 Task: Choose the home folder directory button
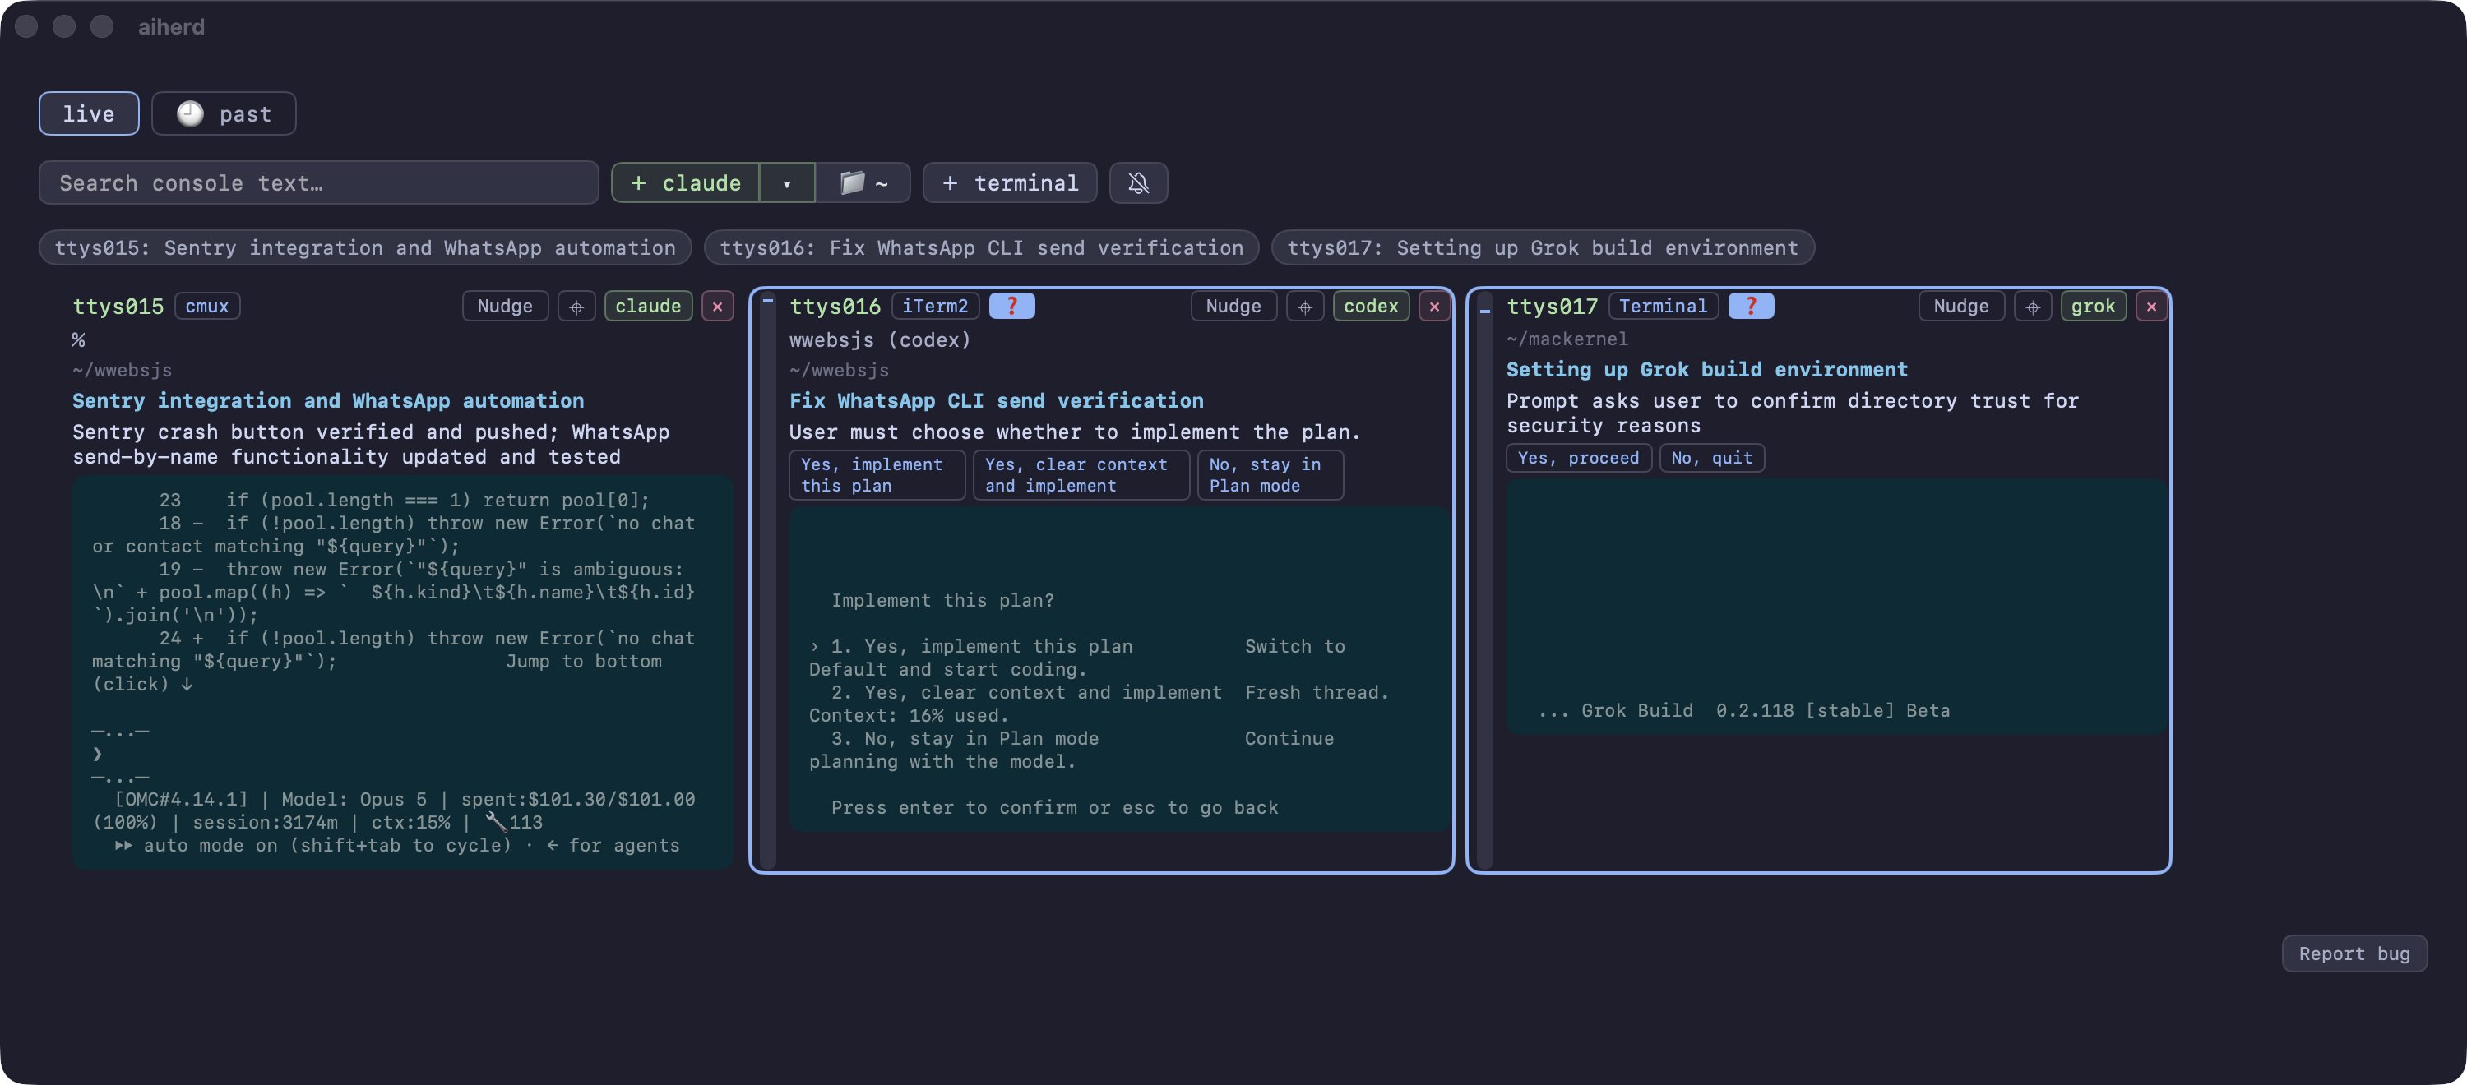[863, 183]
